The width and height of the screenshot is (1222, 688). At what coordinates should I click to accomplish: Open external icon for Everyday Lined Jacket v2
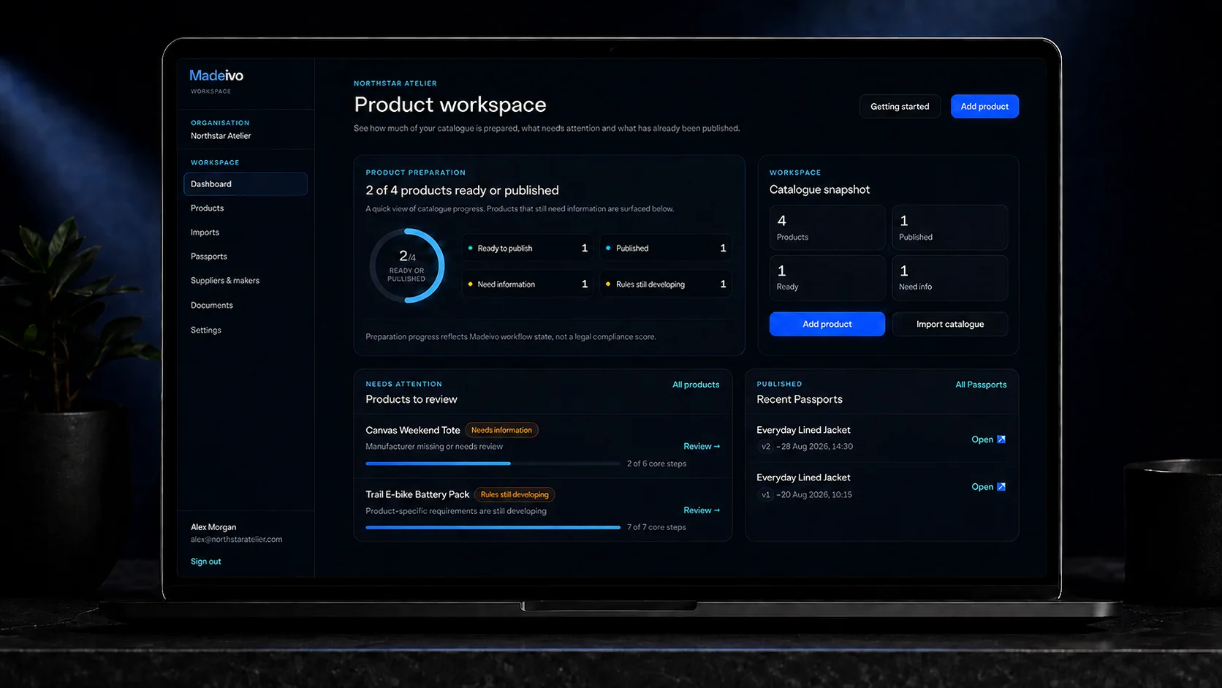pos(1001,439)
